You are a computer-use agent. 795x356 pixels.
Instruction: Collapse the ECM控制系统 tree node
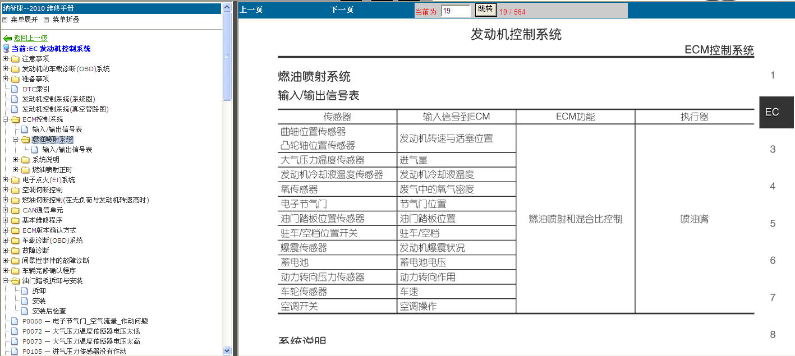click(x=6, y=119)
